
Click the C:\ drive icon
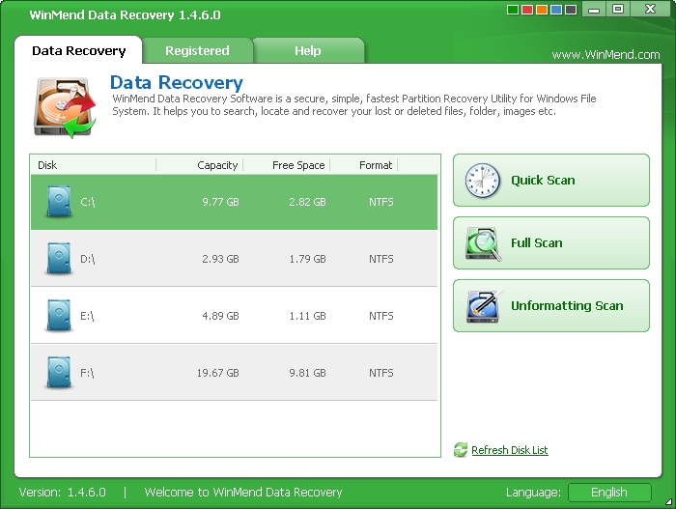pyautogui.click(x=59, y=202)
